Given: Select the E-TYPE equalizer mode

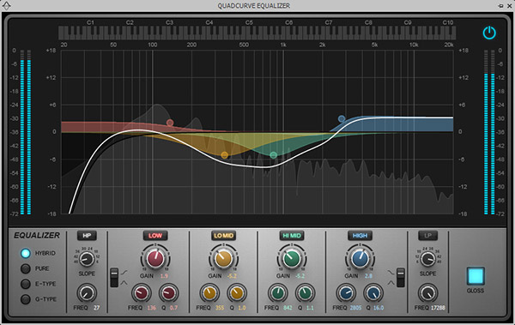Looking at the screenshot, I should pyautogui.click(x=26, y=284).
